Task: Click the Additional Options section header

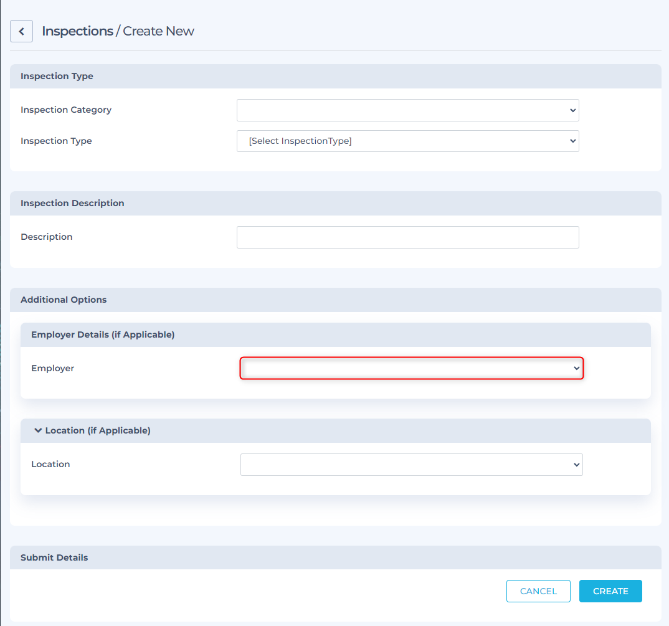Action: coord(64,300)
